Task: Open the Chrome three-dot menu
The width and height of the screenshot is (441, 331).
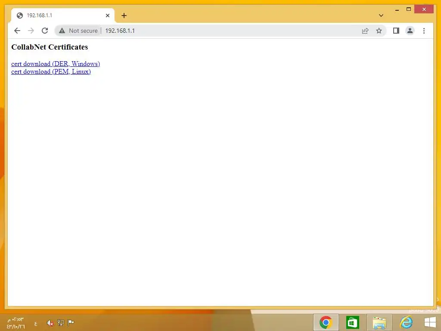Action: [x=424, y=31]
